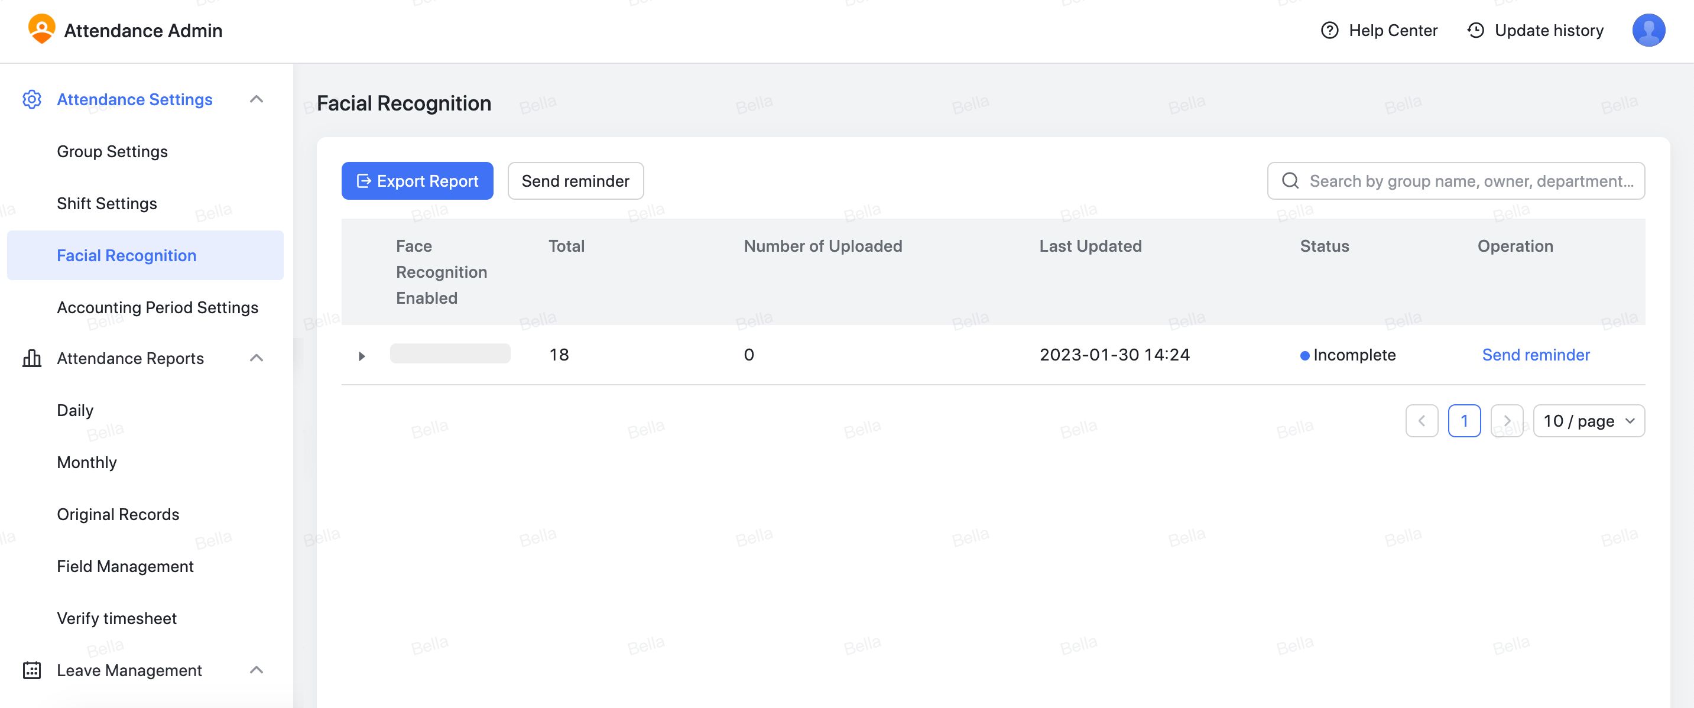Go to Shift Settings

[107, 203]
